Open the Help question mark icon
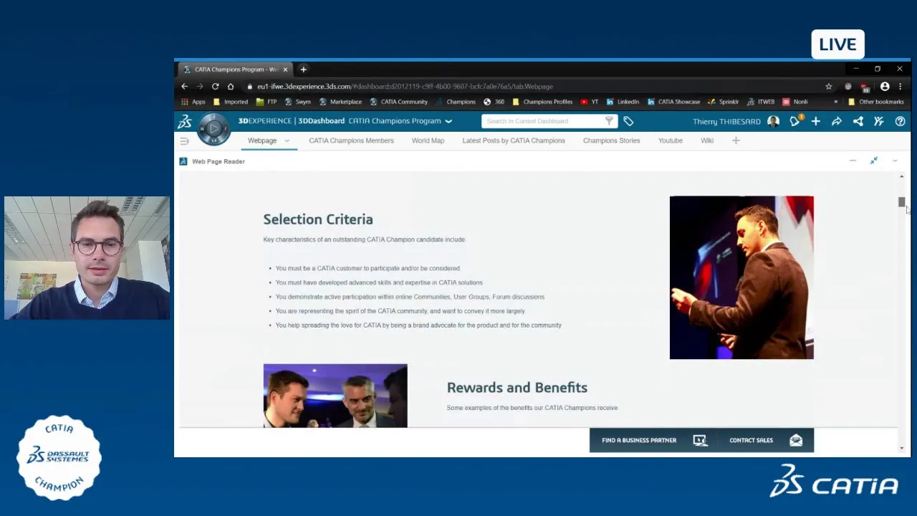The image size is (917, 516). pos(900,121)
